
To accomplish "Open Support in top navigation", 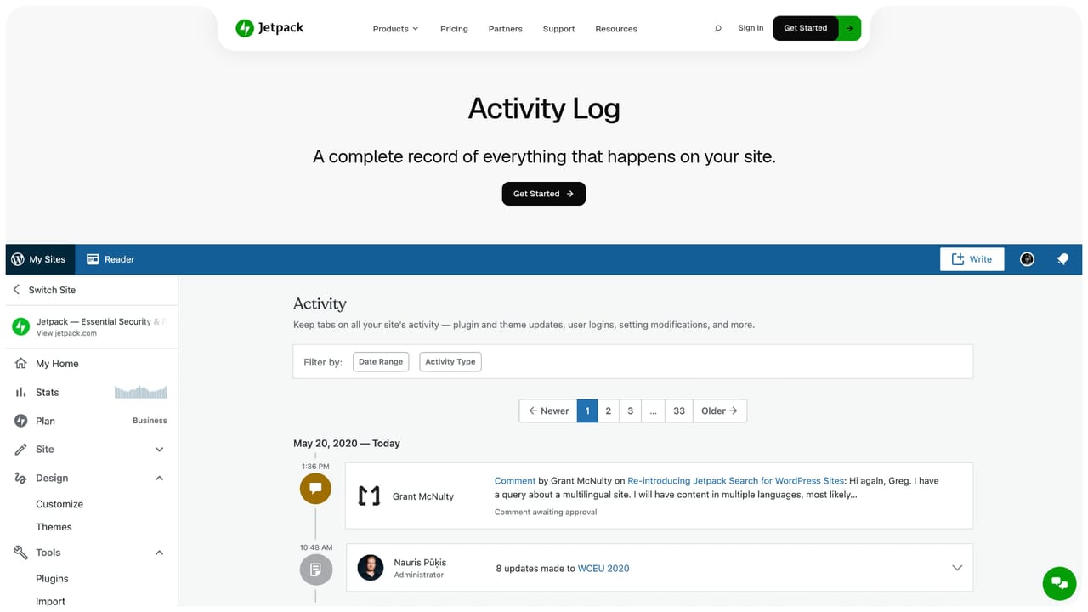I will 558,29.
